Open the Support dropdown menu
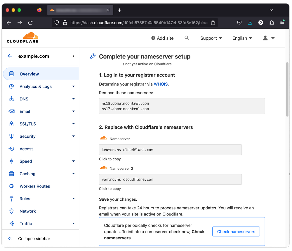Screen dimensions: 292x251 (211, 38)
